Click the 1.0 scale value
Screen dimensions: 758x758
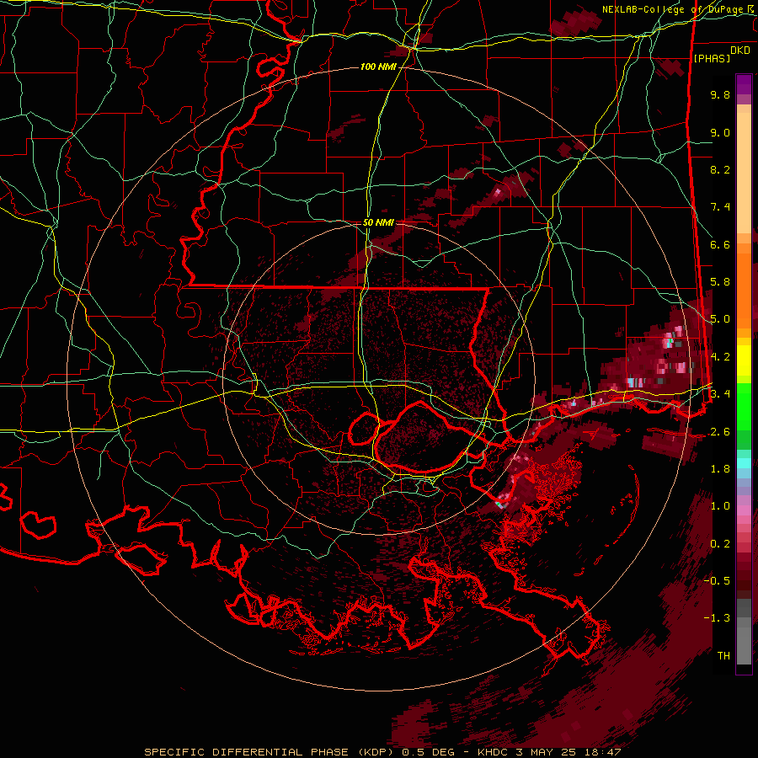click(x=720, y=506)
